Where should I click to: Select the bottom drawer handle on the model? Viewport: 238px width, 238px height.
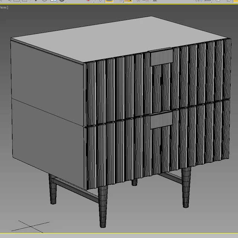[161, 120]
